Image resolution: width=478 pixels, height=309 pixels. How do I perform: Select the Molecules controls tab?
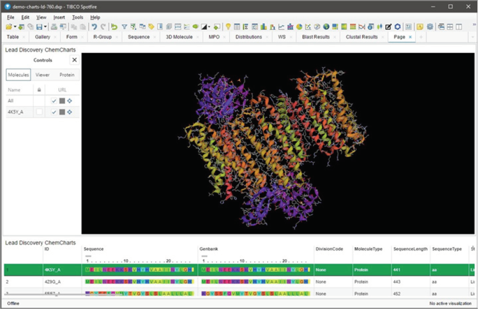pyautogui.click(x=18, y=75)
